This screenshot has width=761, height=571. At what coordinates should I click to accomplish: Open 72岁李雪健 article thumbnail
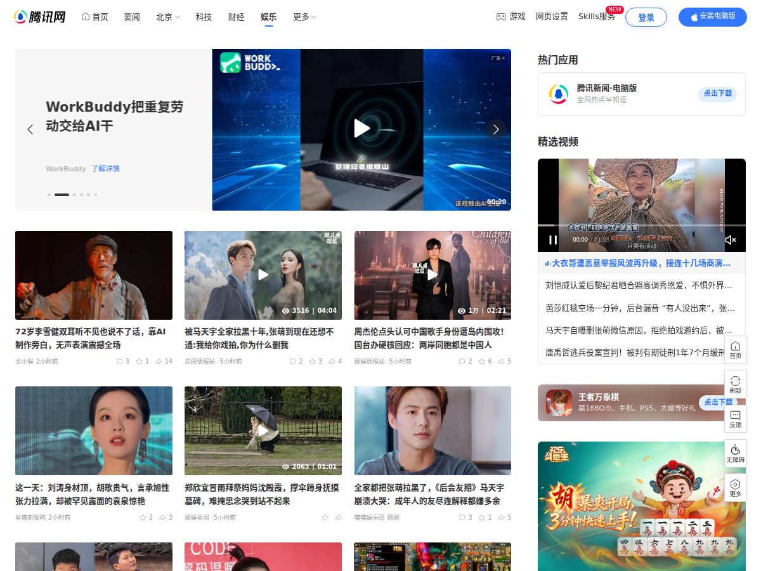click(94, 275)
